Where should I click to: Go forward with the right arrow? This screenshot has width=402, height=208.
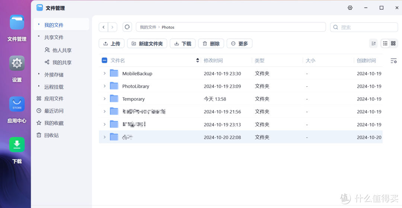click(x=112, y=27)
